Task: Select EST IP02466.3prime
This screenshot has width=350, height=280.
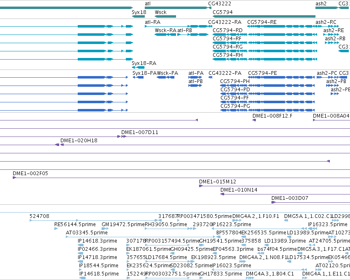Action: (x=97, y=249)
